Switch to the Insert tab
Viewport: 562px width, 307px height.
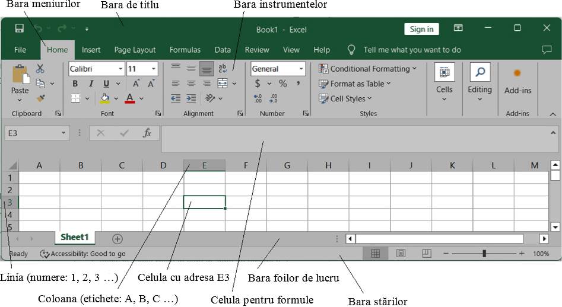pos(91,50)
